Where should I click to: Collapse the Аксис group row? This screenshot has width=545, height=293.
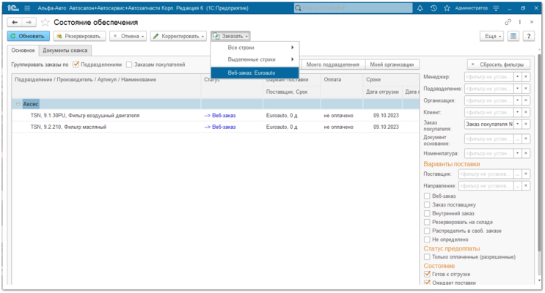[18, 104]
